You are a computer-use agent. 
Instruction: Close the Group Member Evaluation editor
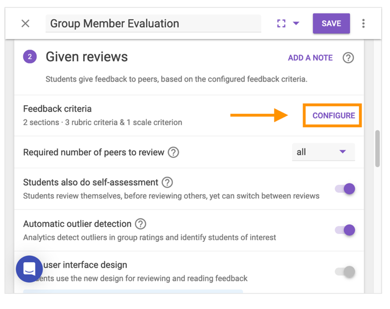point(25,24)
